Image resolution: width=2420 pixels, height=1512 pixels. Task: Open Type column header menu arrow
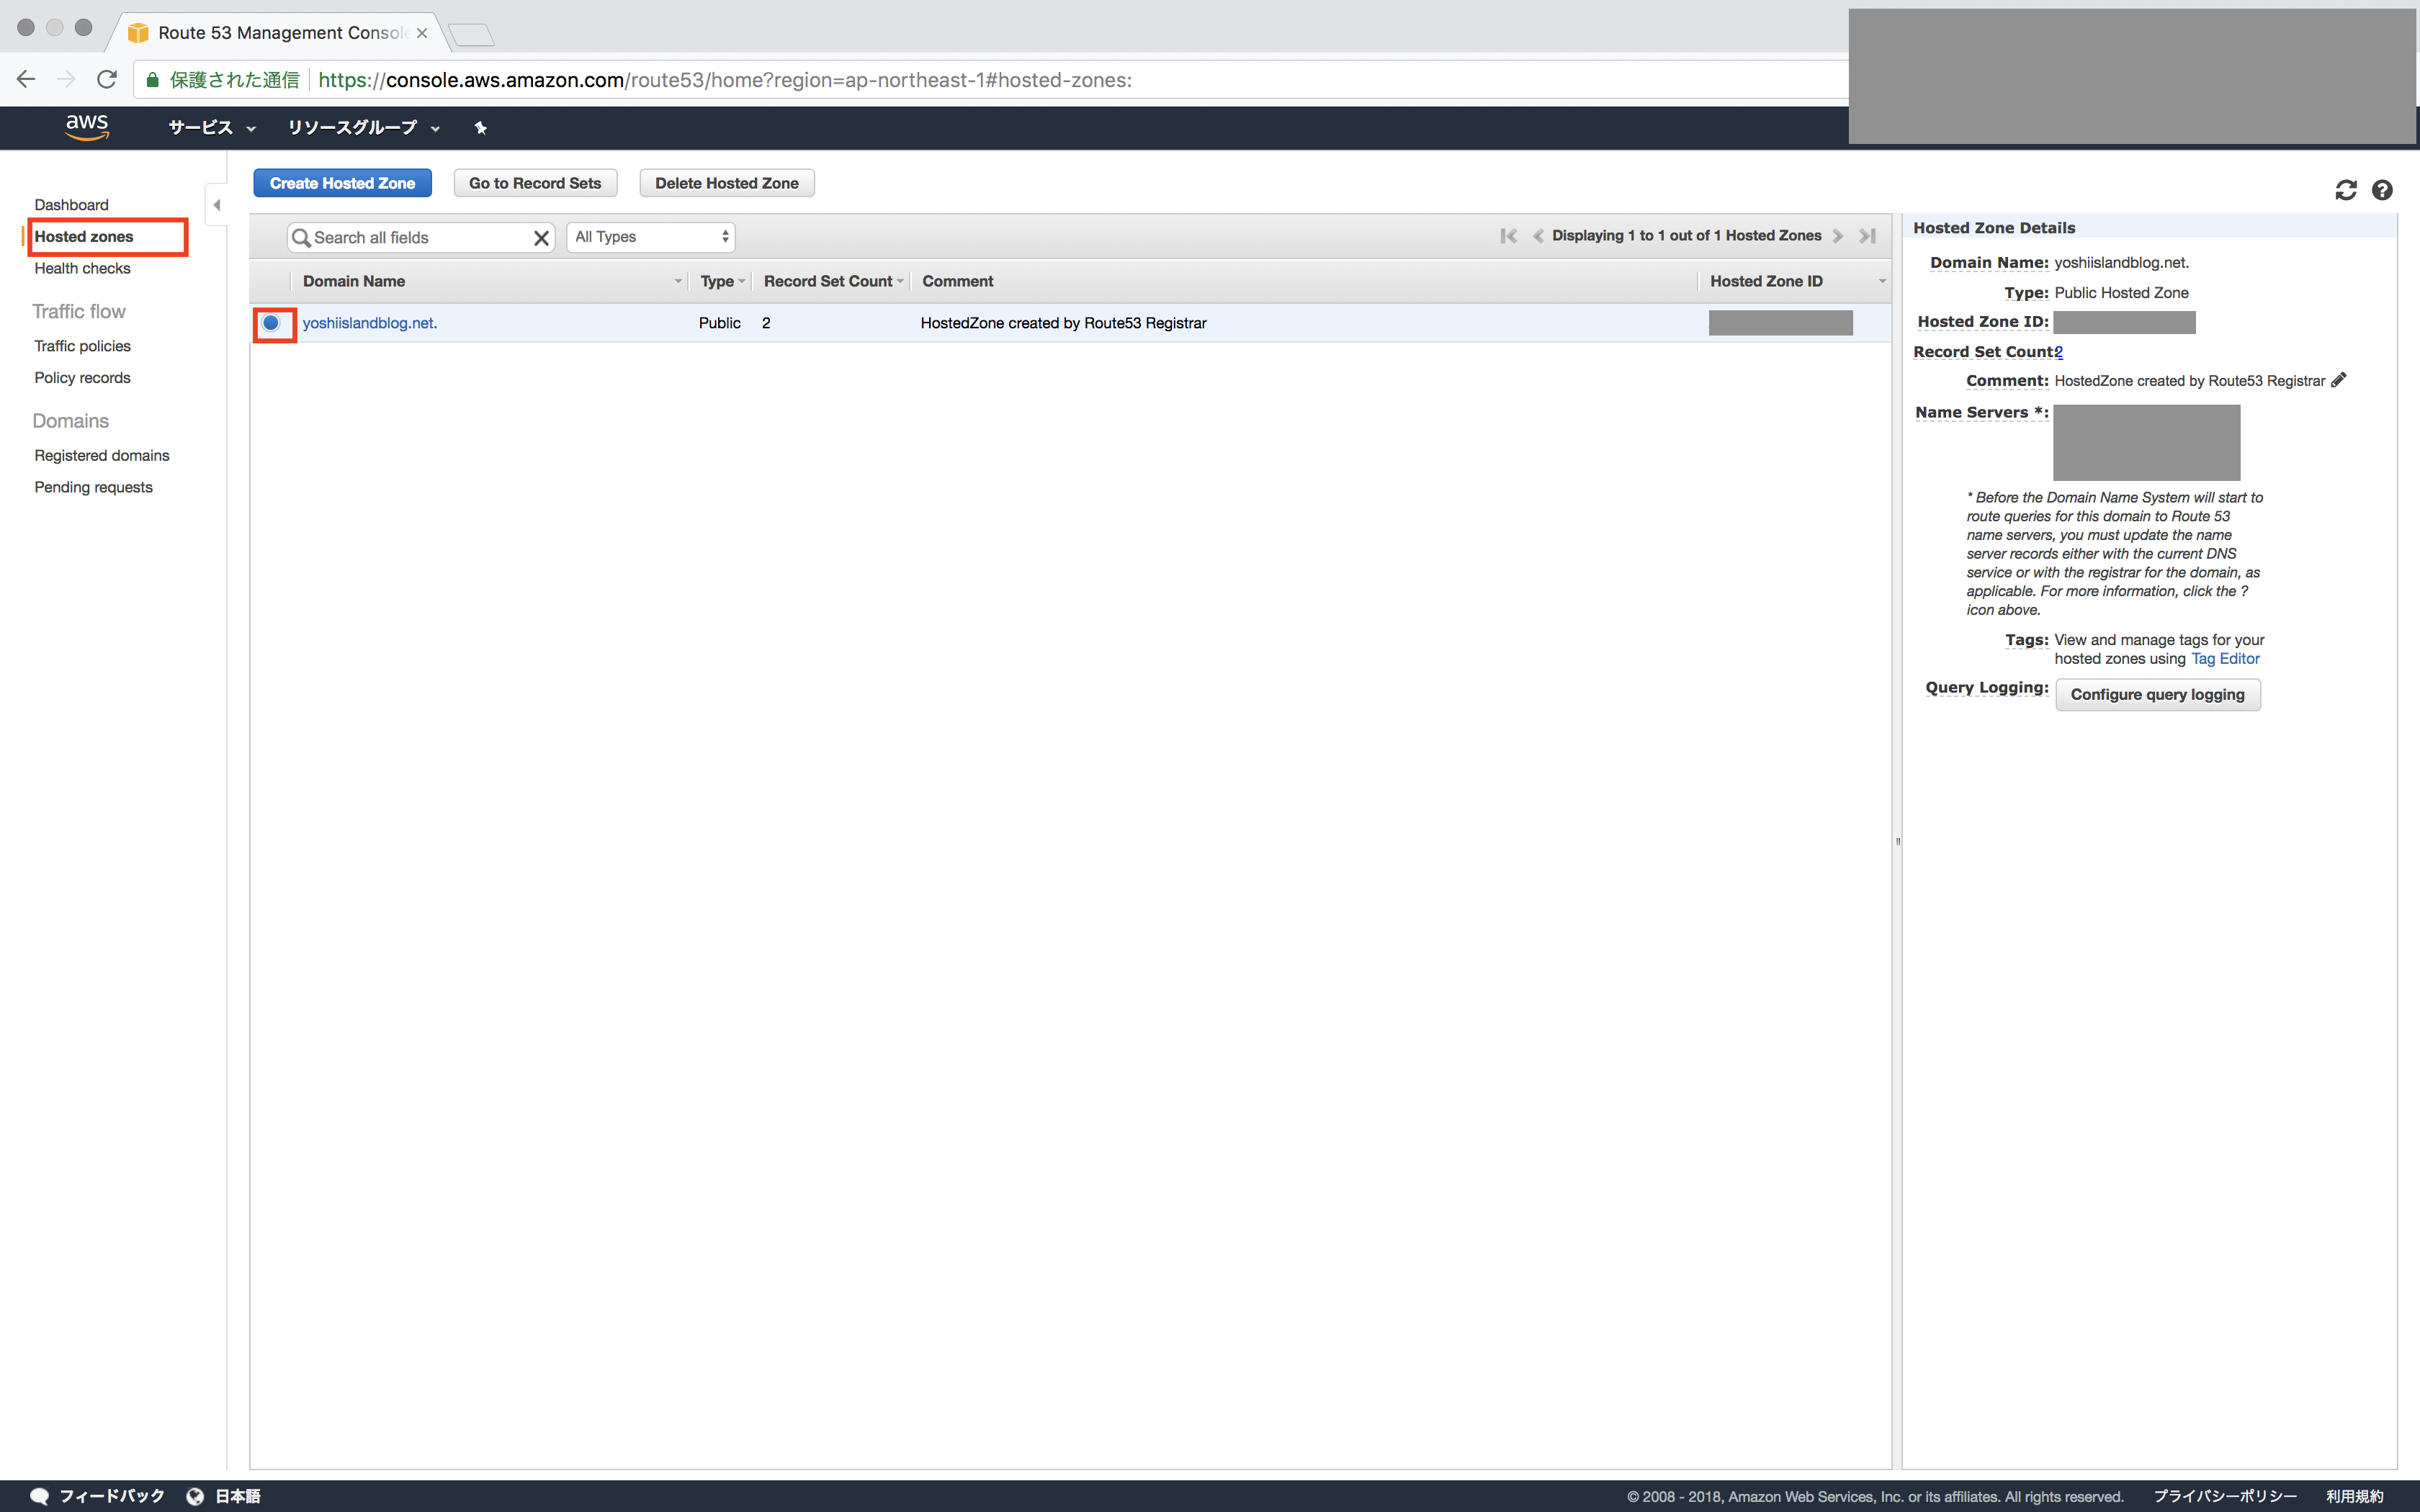(741, 282)
